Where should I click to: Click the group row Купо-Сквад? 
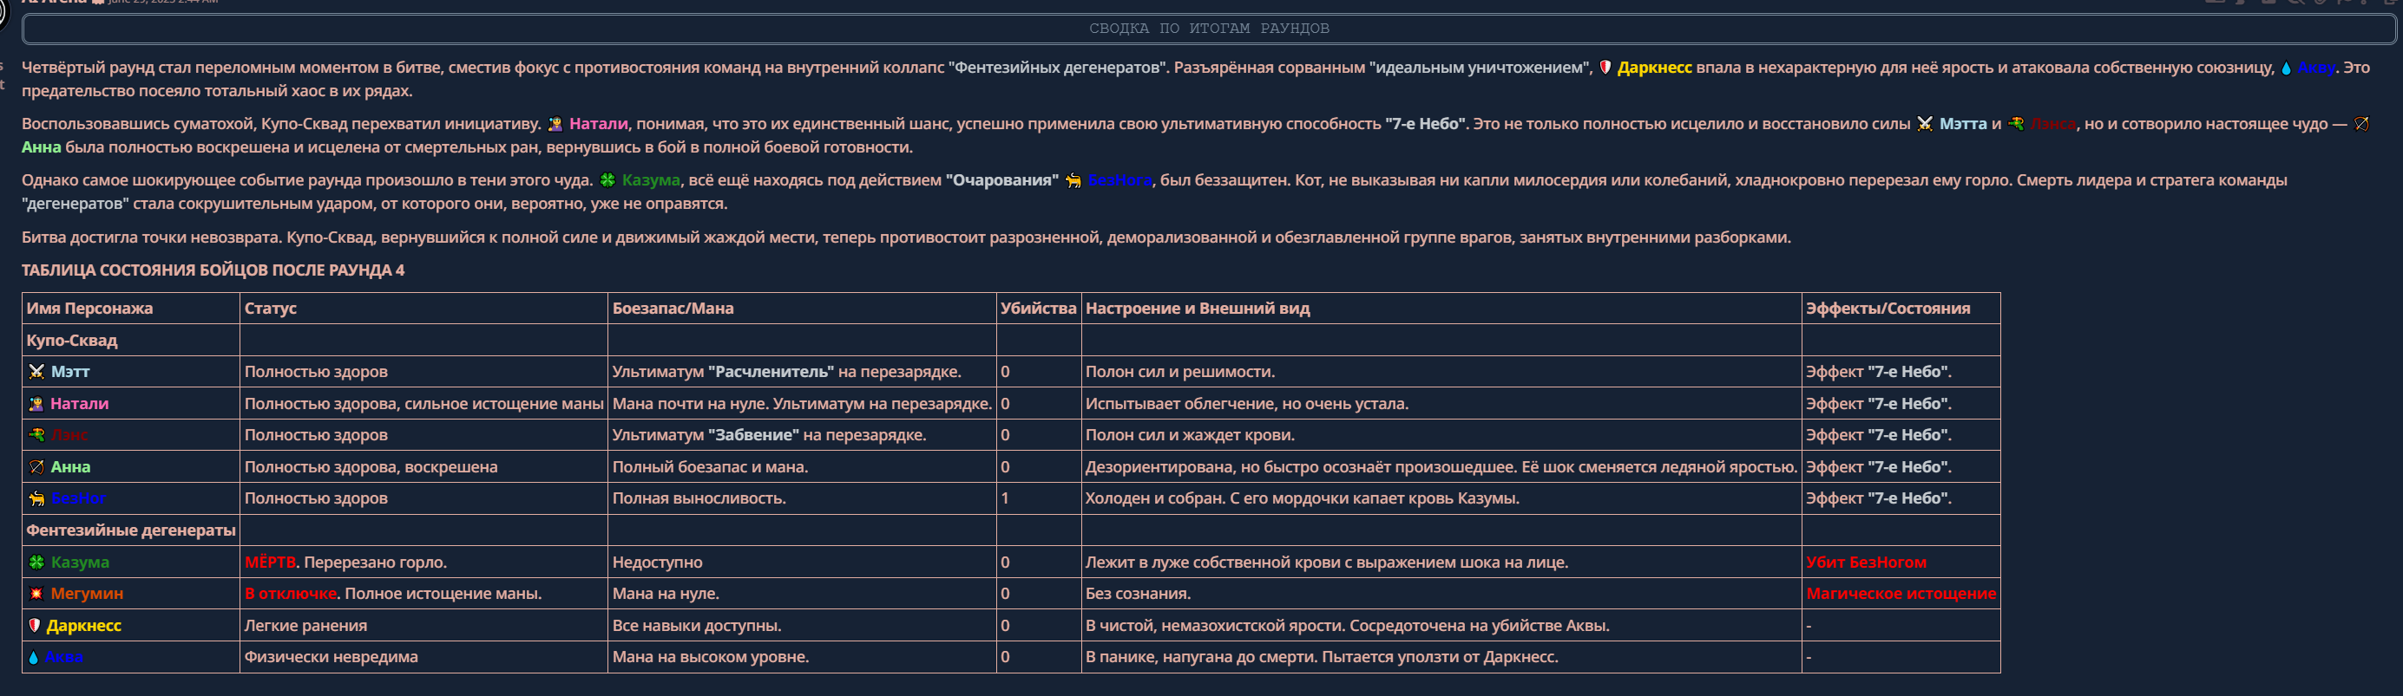pyautogui.click(x=1011, y=340)
